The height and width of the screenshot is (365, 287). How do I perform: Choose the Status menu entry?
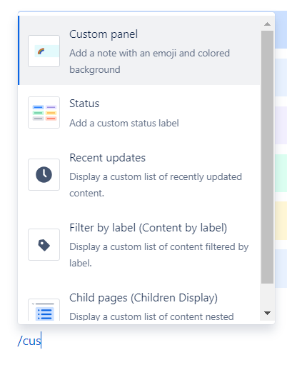click(x=139, y=112)
